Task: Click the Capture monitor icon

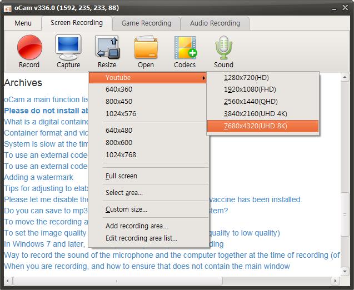Action: point(68,47)
